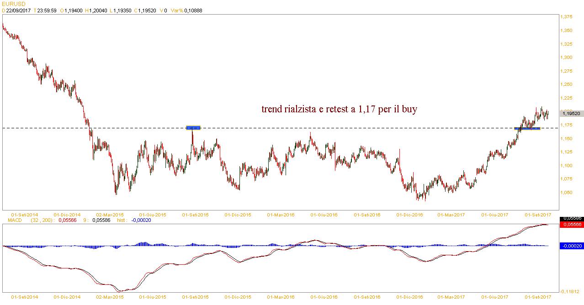Image resolution: width=584 pixels, height=305 pixels.
Task: Click the time value 23:59:59
Action: (48, 11)
